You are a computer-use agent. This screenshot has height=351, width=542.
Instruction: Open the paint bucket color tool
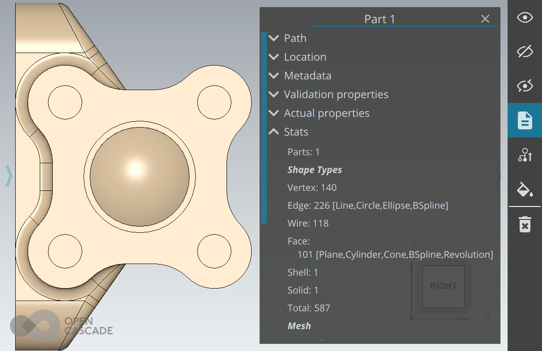click(x=525, y=190)
